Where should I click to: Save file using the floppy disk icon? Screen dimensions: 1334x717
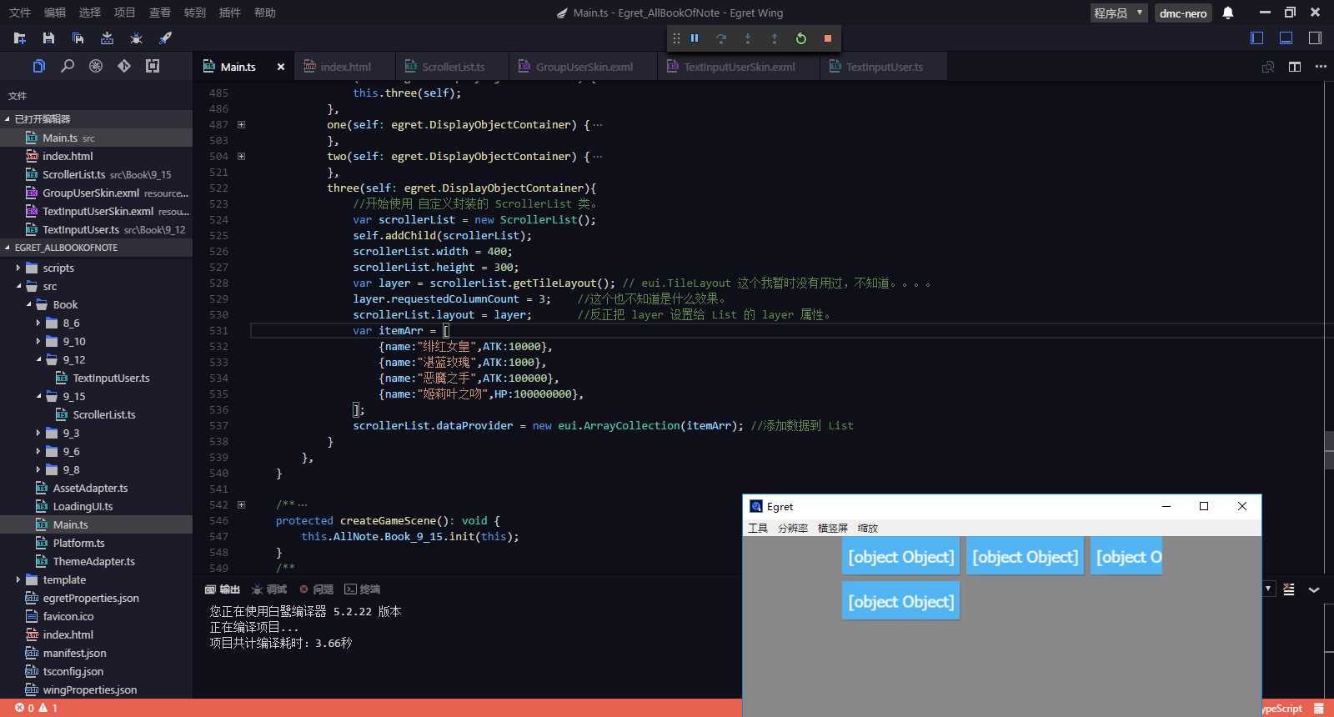click(x=48, y=38)
